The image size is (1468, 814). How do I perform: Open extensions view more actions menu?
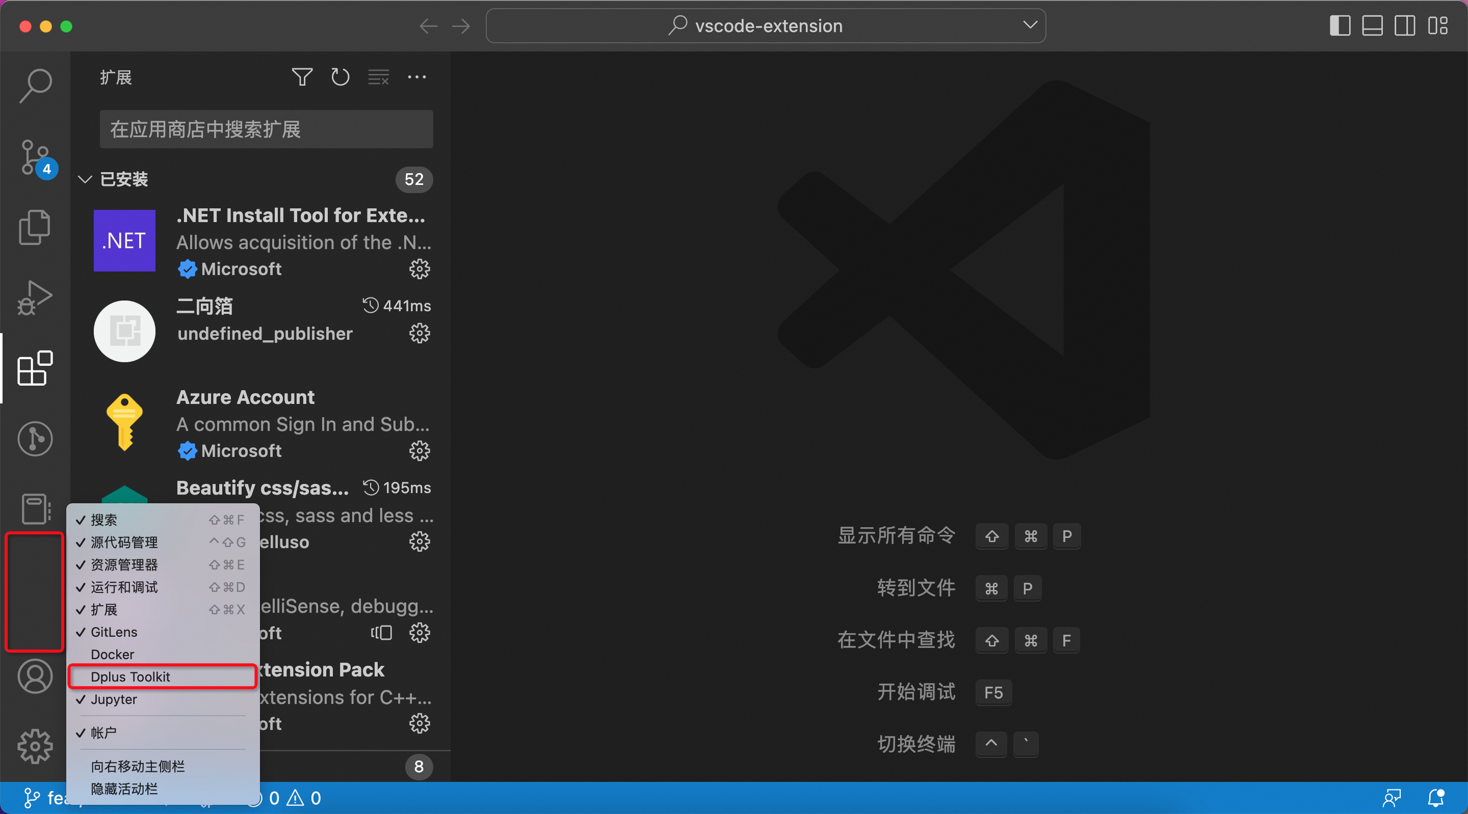click(416, 77)
